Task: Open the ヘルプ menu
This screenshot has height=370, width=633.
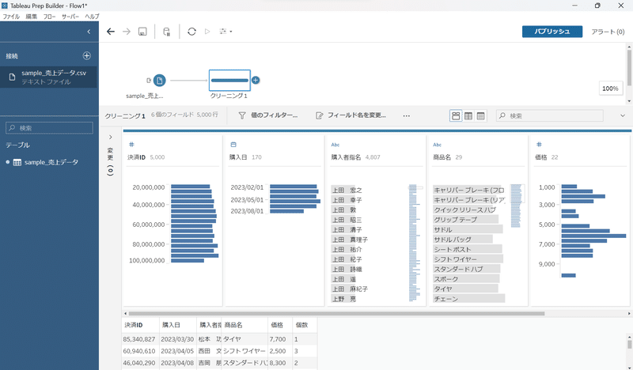Action: [x=92, y=17]
